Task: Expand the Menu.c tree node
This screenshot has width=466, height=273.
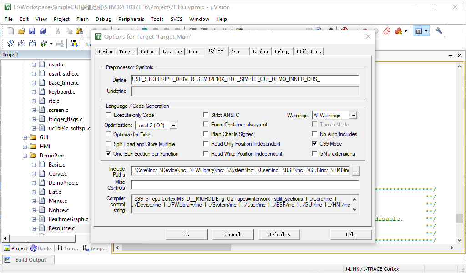Action: 34,201
